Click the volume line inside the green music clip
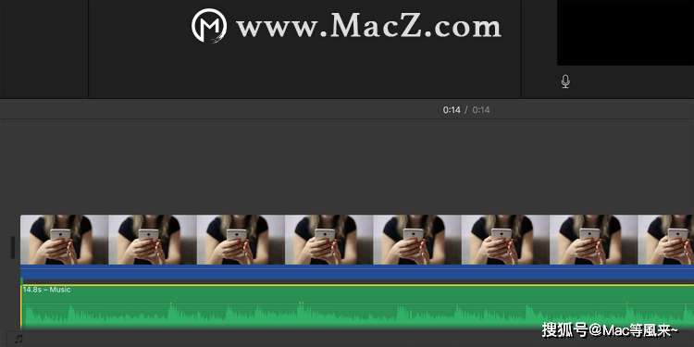 click(x=357, y=304)
